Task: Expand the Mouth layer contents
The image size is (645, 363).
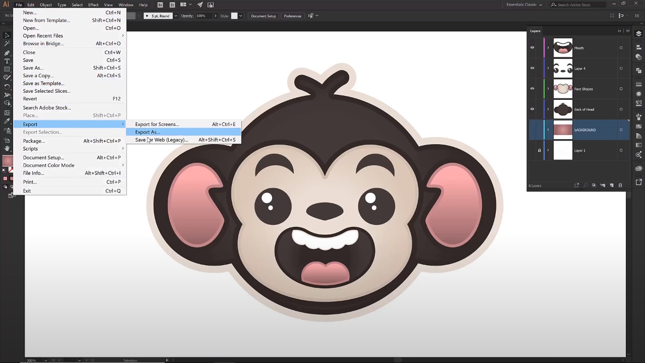Action: 548,48
